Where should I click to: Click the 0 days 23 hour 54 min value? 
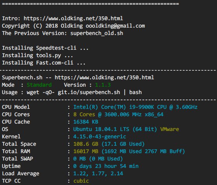tap(106, 166)
